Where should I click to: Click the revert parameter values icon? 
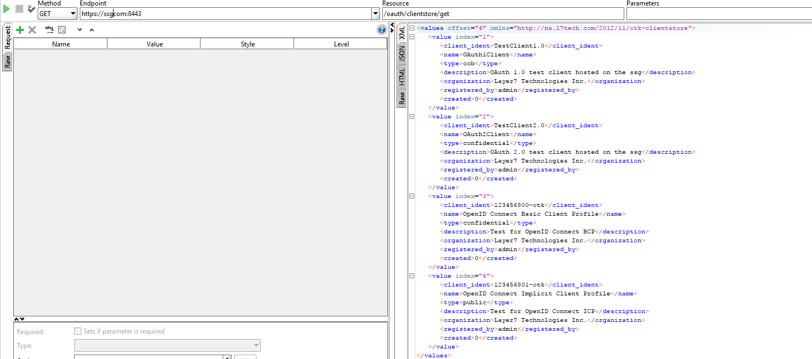62,29
